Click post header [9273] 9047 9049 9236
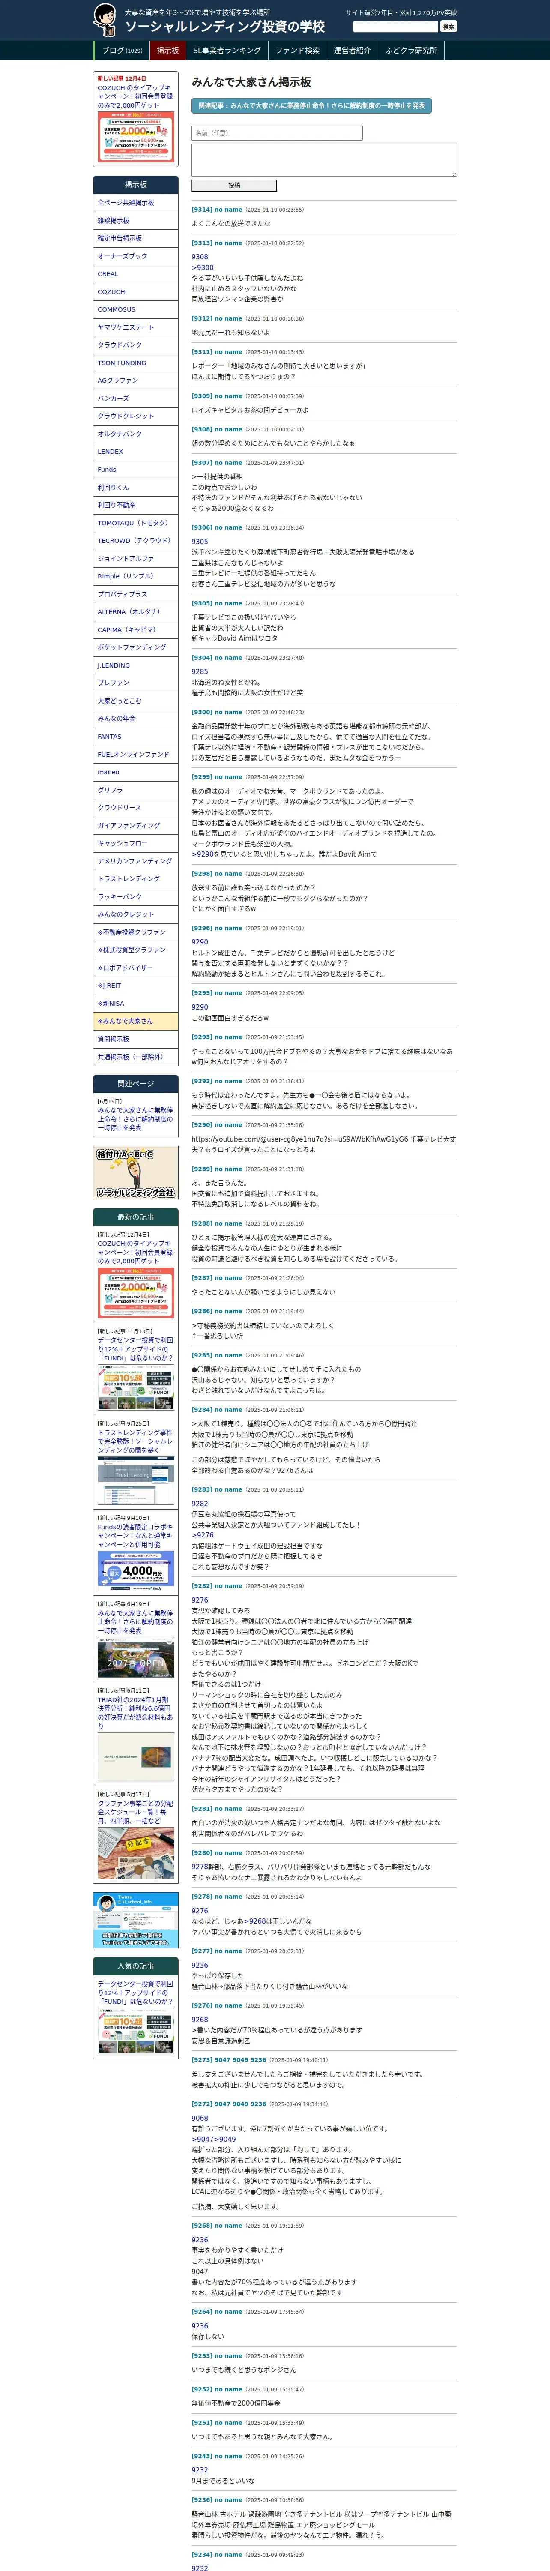This screenshot has width=550, height=2571. (x=229, y=2059)
